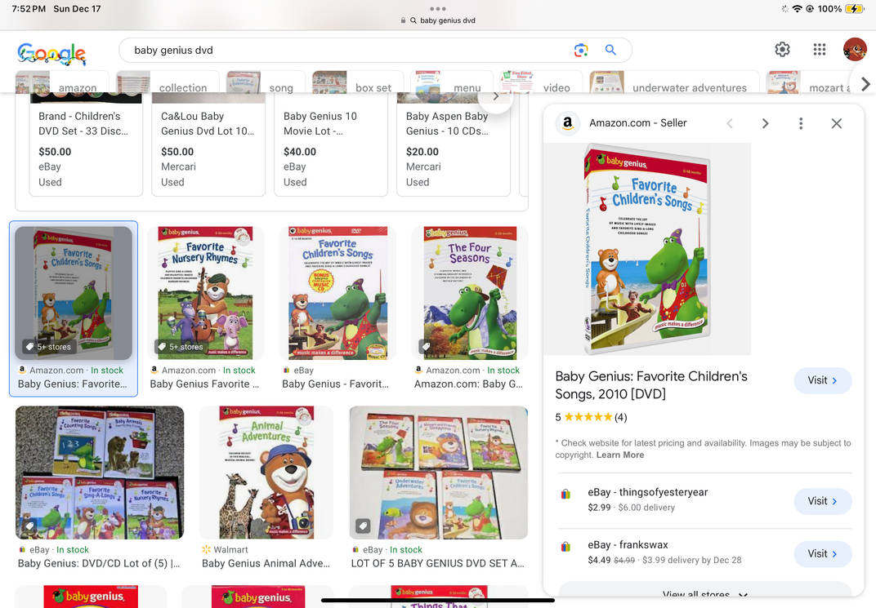876x608 pixels.
Task: Click the Google account profile avatar
Action: [x=855, y=50]
